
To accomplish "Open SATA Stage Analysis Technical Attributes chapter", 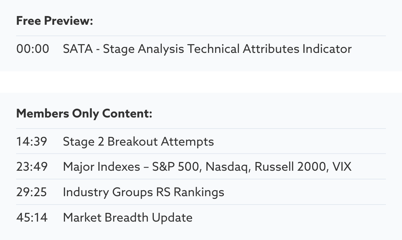I will 207,49.
